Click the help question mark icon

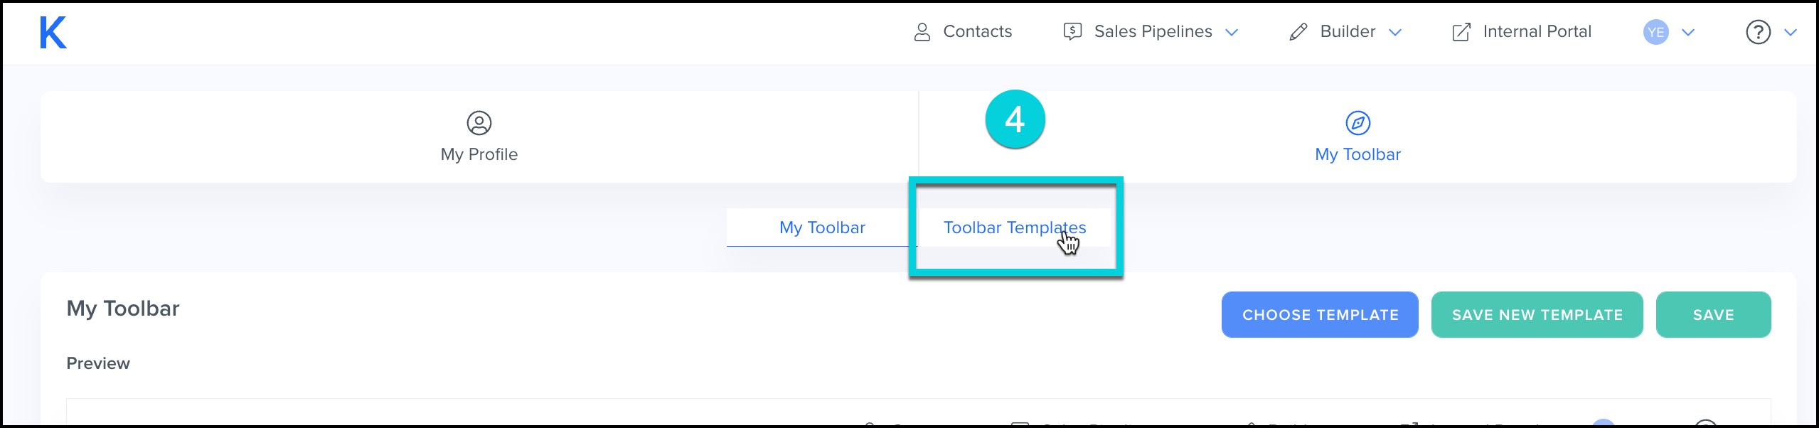1758,32
